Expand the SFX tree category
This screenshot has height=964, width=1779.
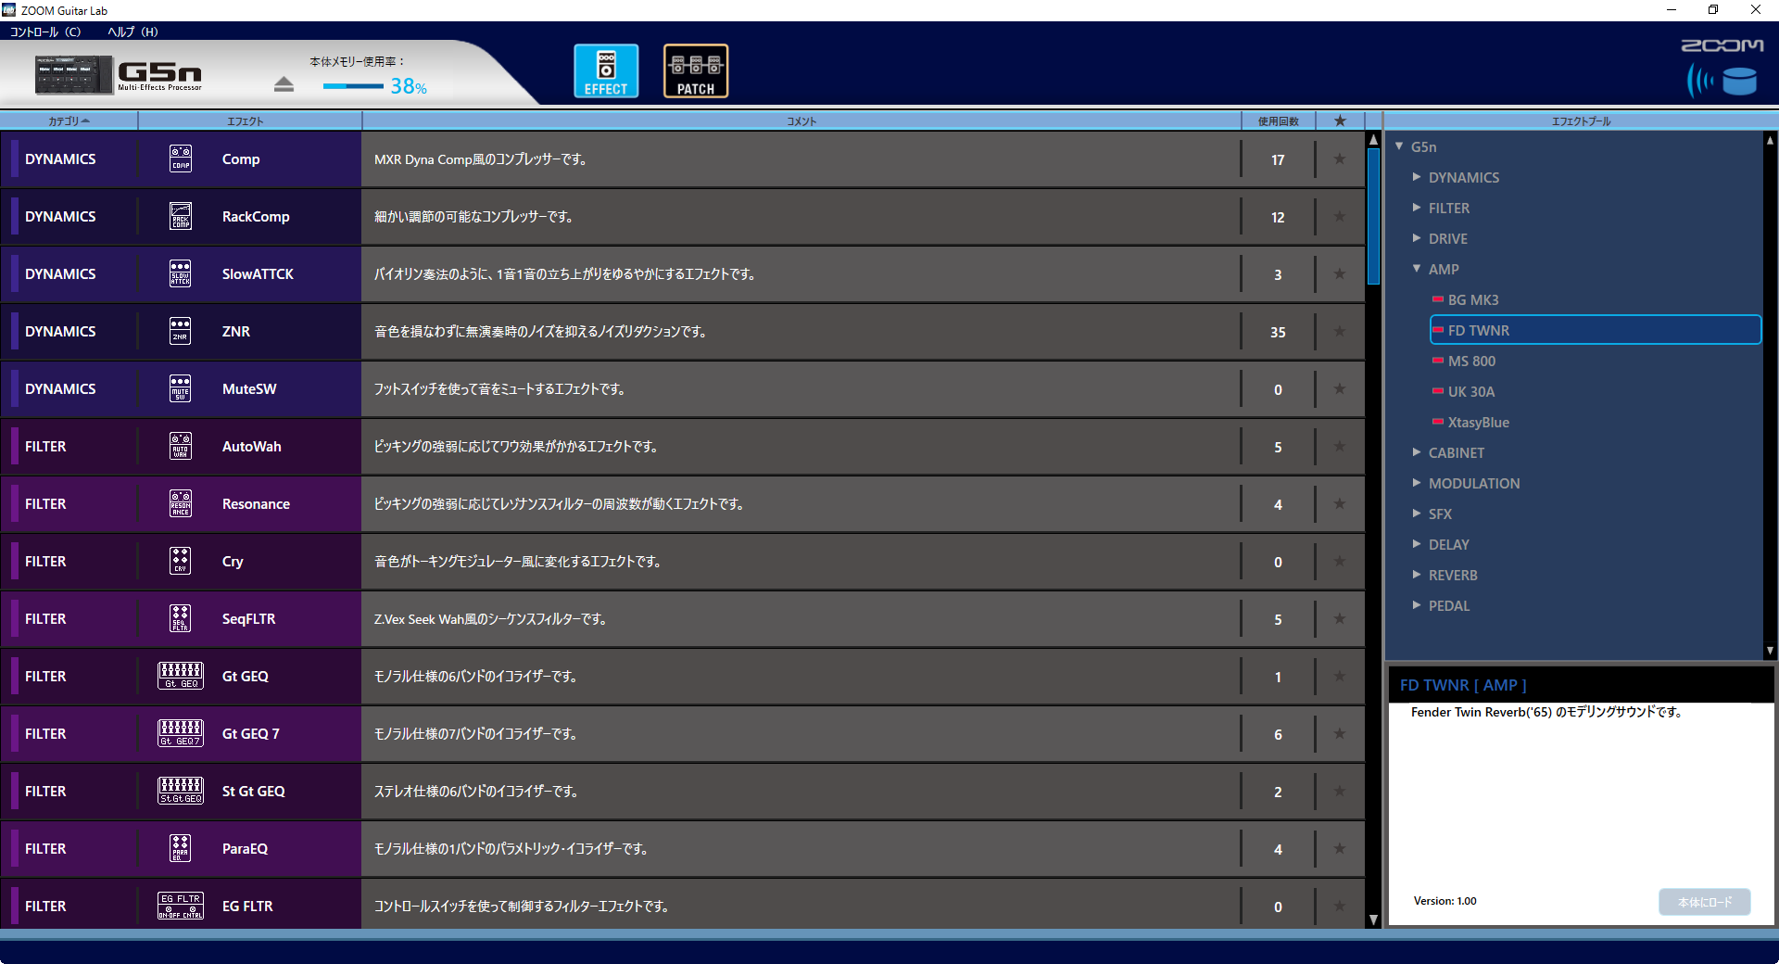(x=1417, y=514)
